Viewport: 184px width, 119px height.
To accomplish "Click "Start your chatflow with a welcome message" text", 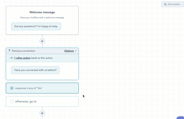I will 42,17.
